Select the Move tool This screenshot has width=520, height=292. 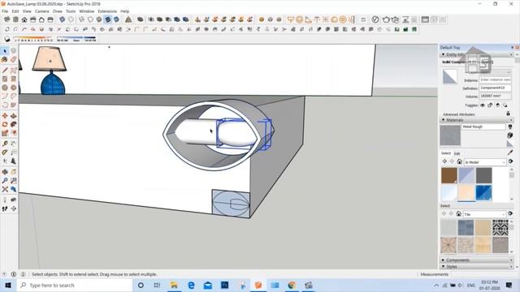tap(5, 115)
